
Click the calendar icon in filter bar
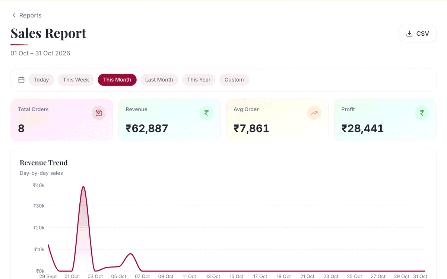[21, 80]
